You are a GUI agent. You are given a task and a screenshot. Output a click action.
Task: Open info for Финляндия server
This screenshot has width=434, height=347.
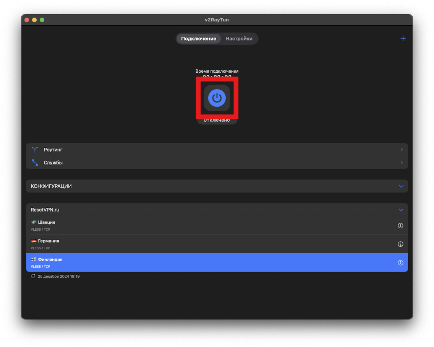coord(400,262)
